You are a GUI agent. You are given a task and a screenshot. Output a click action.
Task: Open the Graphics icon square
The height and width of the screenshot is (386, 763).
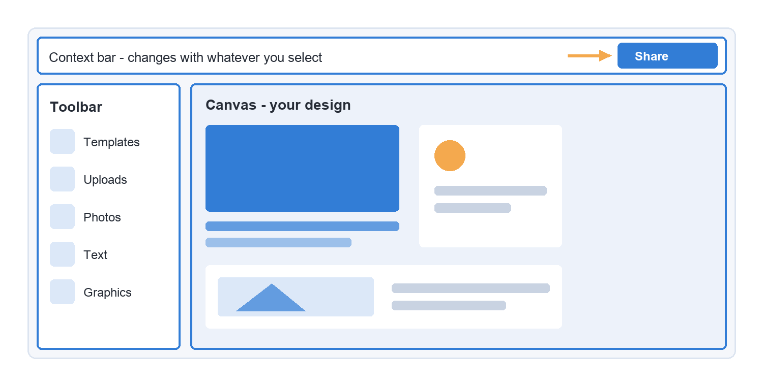pos(63,292)
